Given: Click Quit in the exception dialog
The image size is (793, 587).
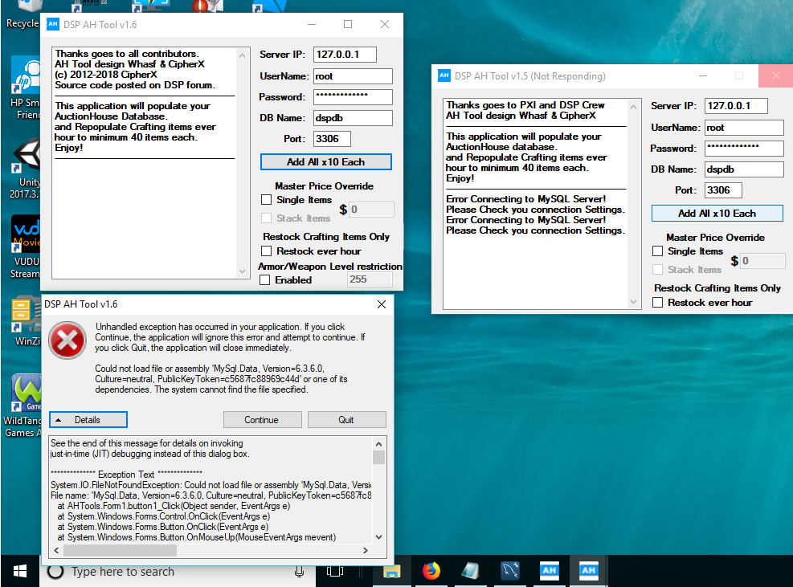Looking at the screenshot, I should 346,419.
